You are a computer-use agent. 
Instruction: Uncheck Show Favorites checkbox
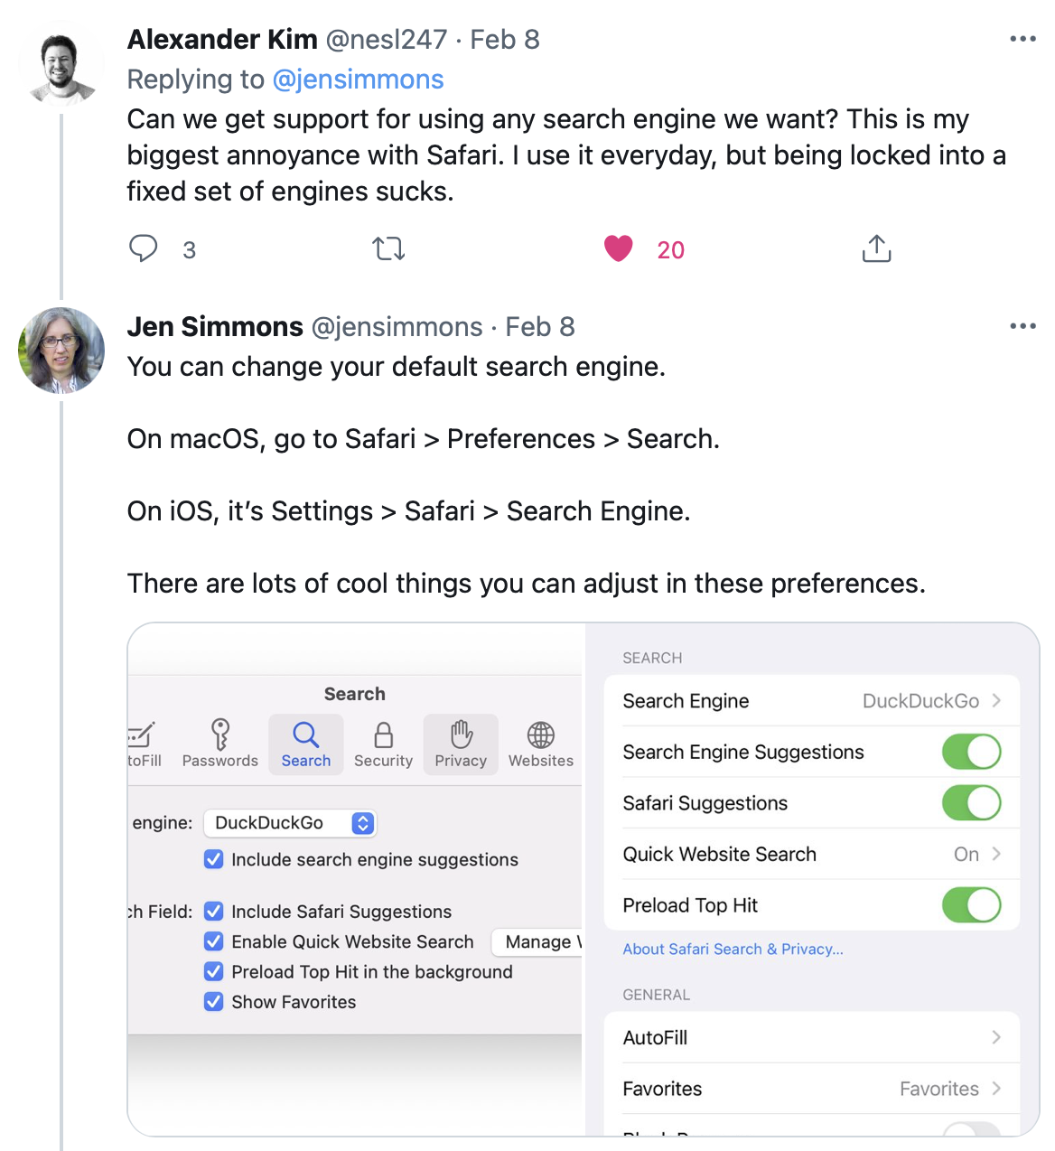pyautogui.click(x=214, y=1002)
